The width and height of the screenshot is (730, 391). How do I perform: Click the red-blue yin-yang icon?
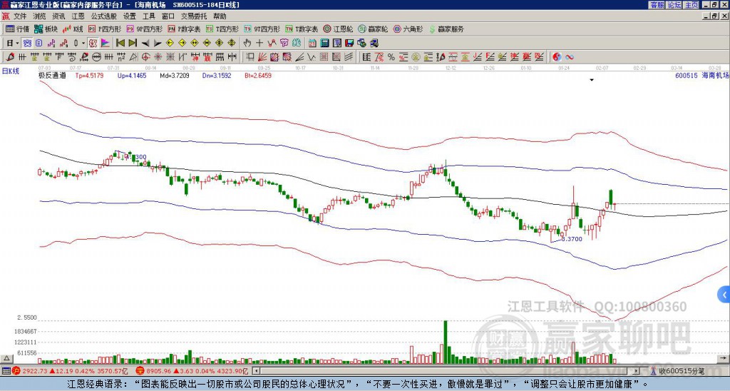(x=557, y=57)
